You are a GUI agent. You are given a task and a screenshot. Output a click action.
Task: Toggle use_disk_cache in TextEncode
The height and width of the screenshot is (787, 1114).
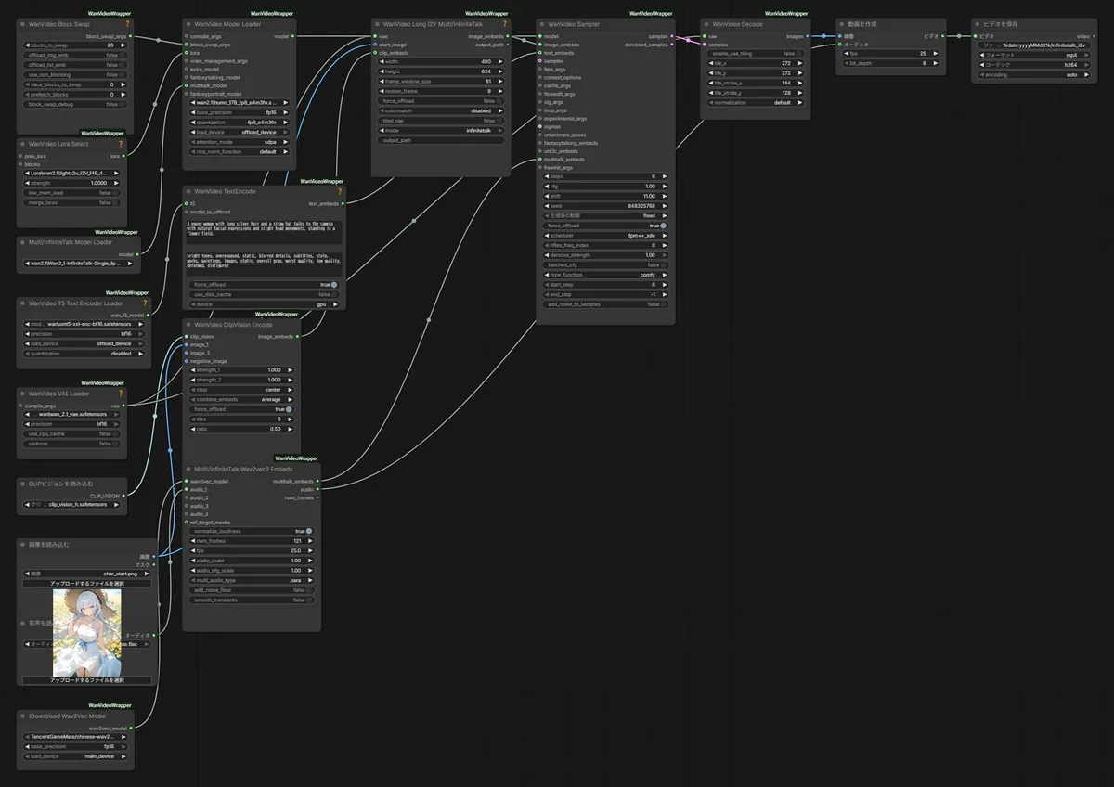point(265,294)
